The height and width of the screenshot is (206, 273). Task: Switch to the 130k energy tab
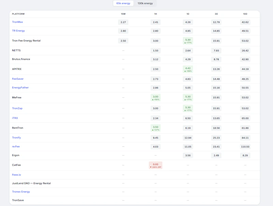[145, 3]
